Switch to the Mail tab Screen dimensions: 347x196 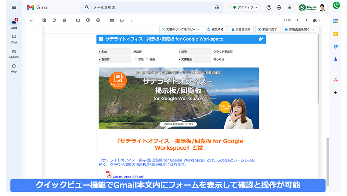click(x=14, y=24)
